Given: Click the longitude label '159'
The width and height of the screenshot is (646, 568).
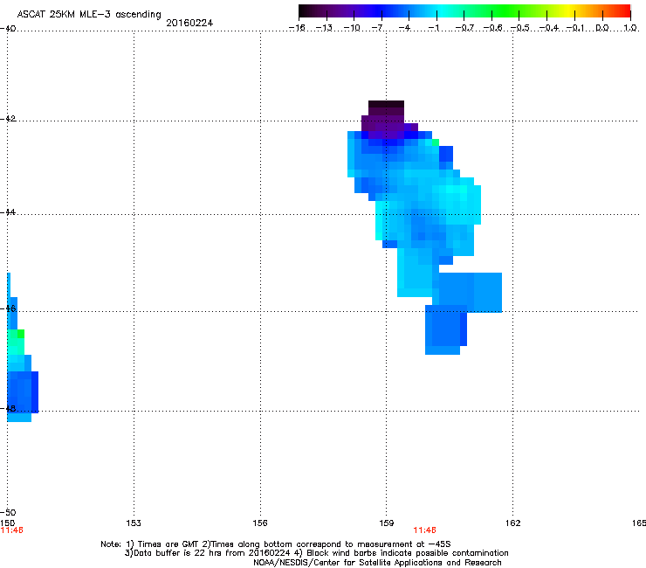Looking at the screenshot, I should [x=387, y=523].
